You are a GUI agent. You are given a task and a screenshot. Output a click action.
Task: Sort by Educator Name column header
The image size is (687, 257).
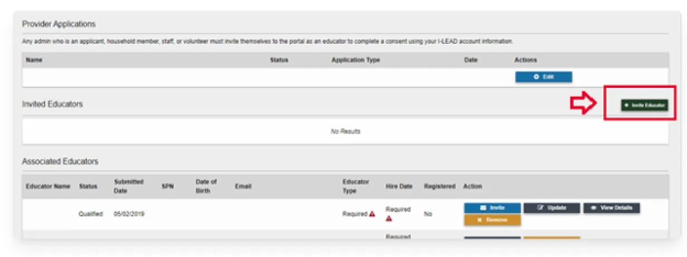48,186
